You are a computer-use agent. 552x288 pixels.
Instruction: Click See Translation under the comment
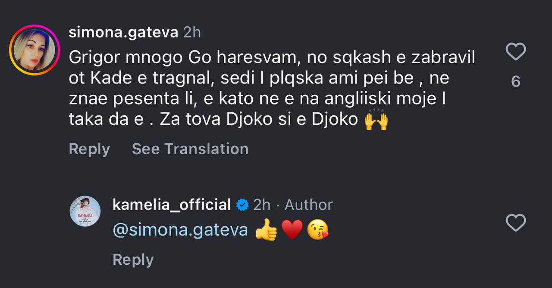(x=190, y=149)
